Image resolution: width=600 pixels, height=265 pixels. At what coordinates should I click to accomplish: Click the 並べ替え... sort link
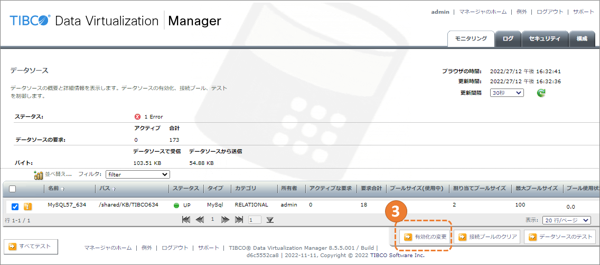58,174
